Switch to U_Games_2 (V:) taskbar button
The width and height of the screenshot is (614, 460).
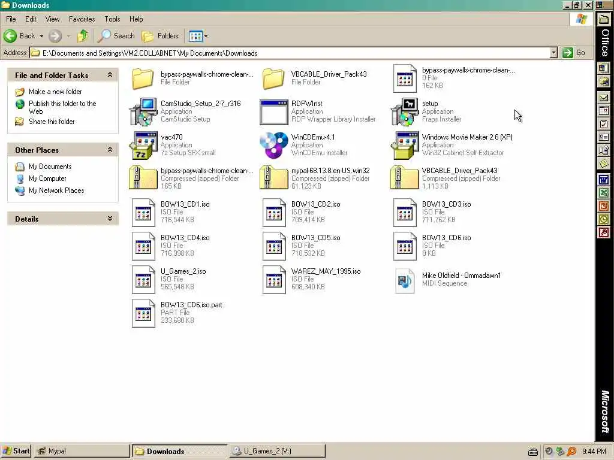[x=276, y=451]
